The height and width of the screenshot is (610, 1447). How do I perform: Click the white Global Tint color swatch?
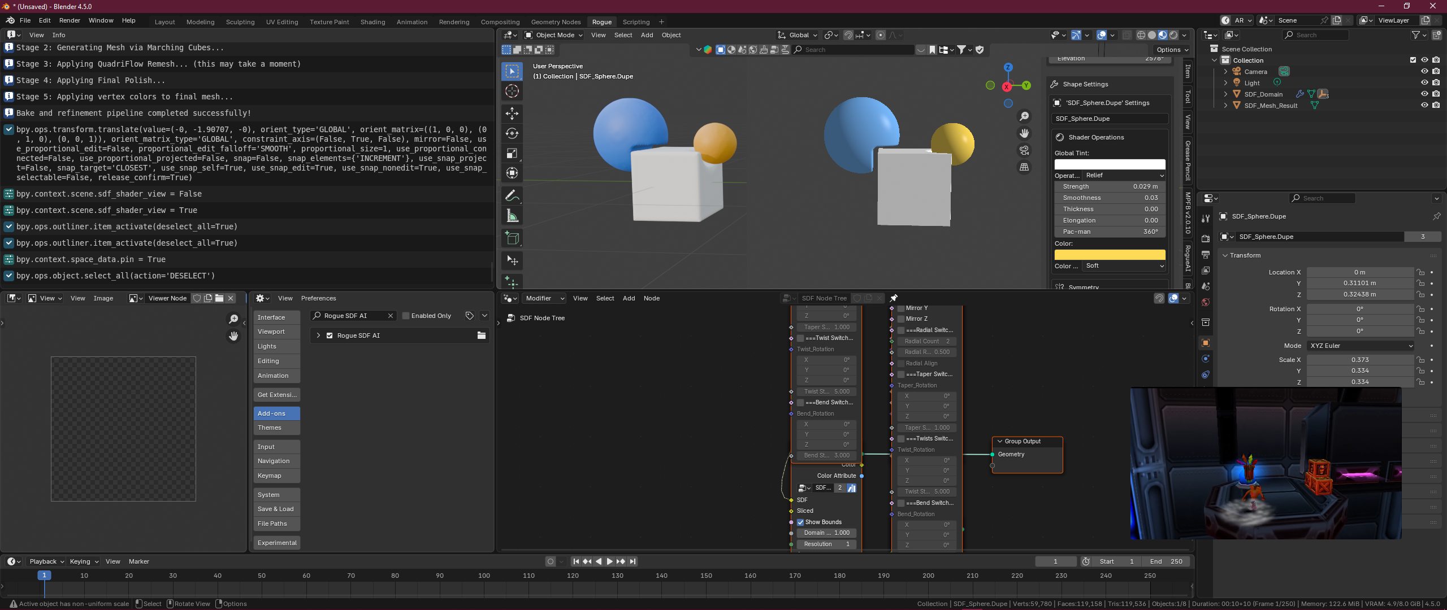[1110, 164]
